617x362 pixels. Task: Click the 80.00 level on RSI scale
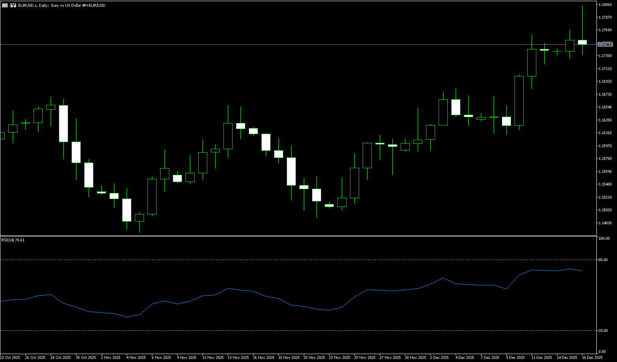[604, 260]
